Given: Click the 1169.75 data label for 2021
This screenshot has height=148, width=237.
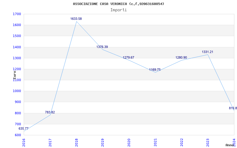Looking at the screenshot, I should pyautogui.click(x=155, y=70).
